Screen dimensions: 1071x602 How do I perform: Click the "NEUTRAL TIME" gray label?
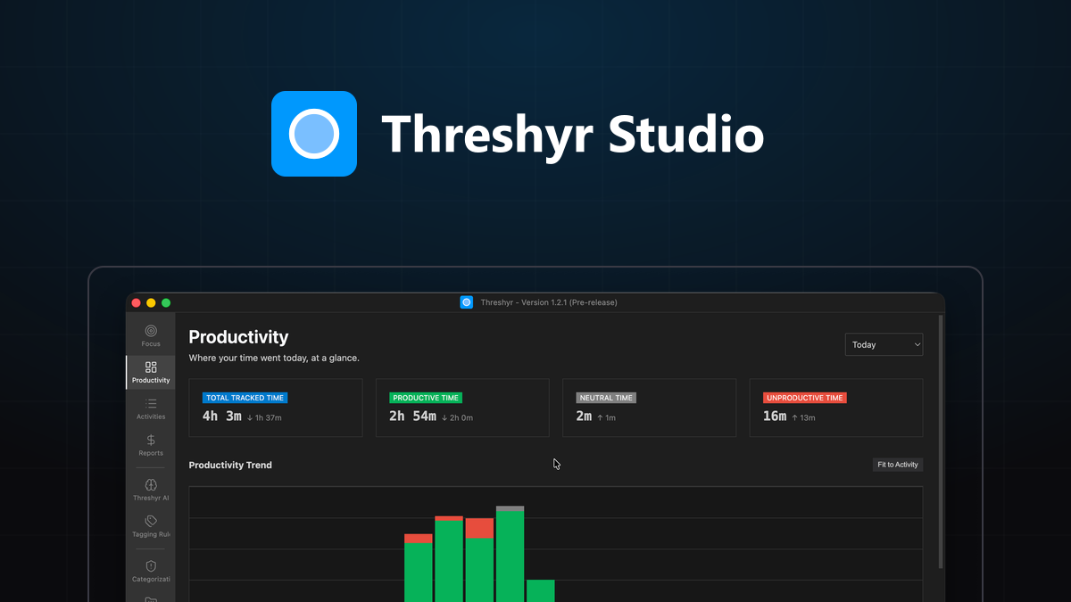pos(606,398)
